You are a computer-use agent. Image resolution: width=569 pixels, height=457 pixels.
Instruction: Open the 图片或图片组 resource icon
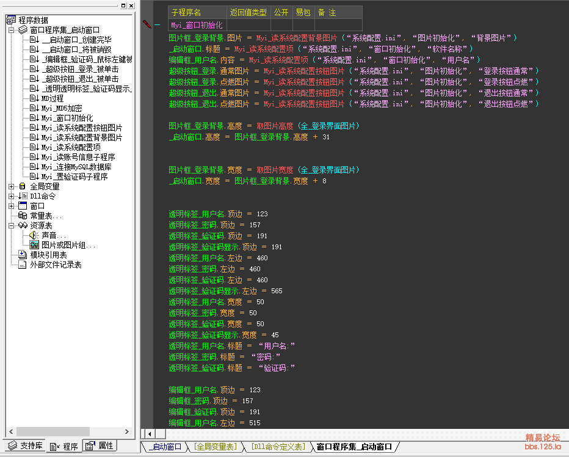pos(35,245)
